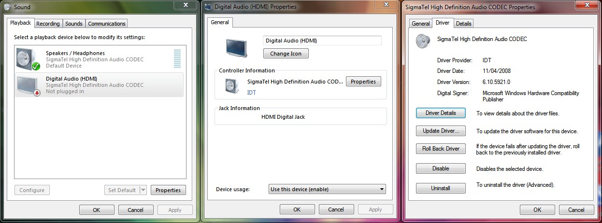
Task: Open Properties in the Sound window
Action: point(168,190)
